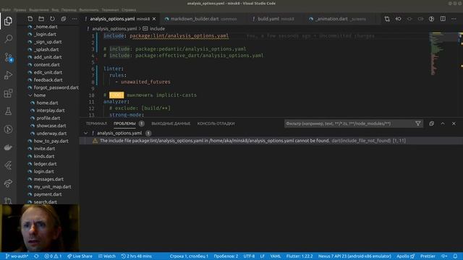This screenshot has height=260, width=463.
Task: Split the editor to the right
Action: pos(443,19)
